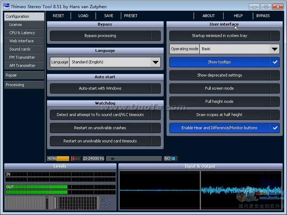Open the License page
Image resolution: width=287 pixels, height=215 pixels.
(x=24, y=25)
